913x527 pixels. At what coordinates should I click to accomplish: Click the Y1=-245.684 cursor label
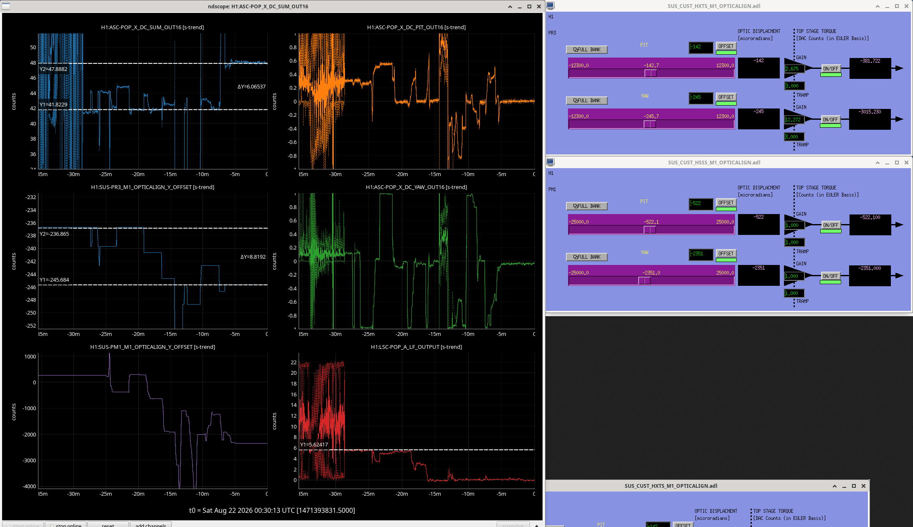coord(54,280)
